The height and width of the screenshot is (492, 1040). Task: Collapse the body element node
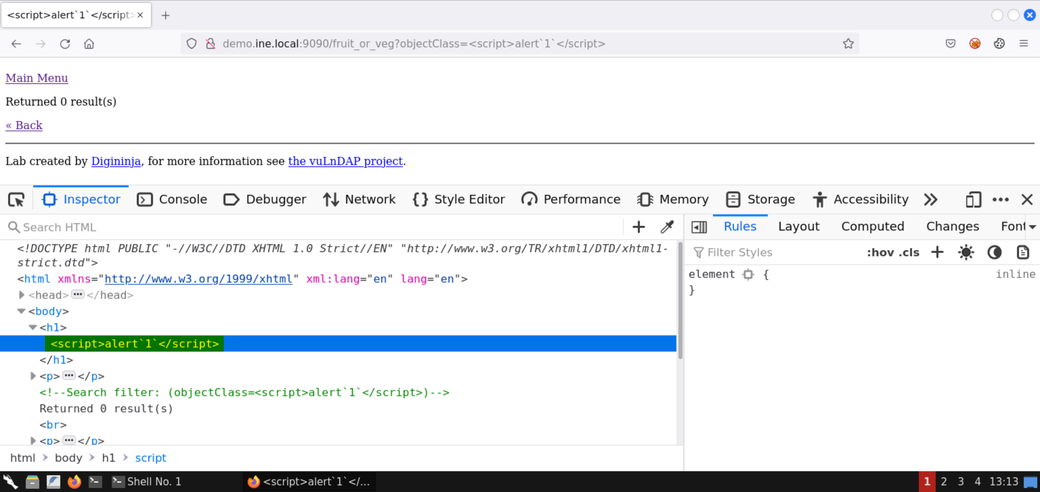22,311
